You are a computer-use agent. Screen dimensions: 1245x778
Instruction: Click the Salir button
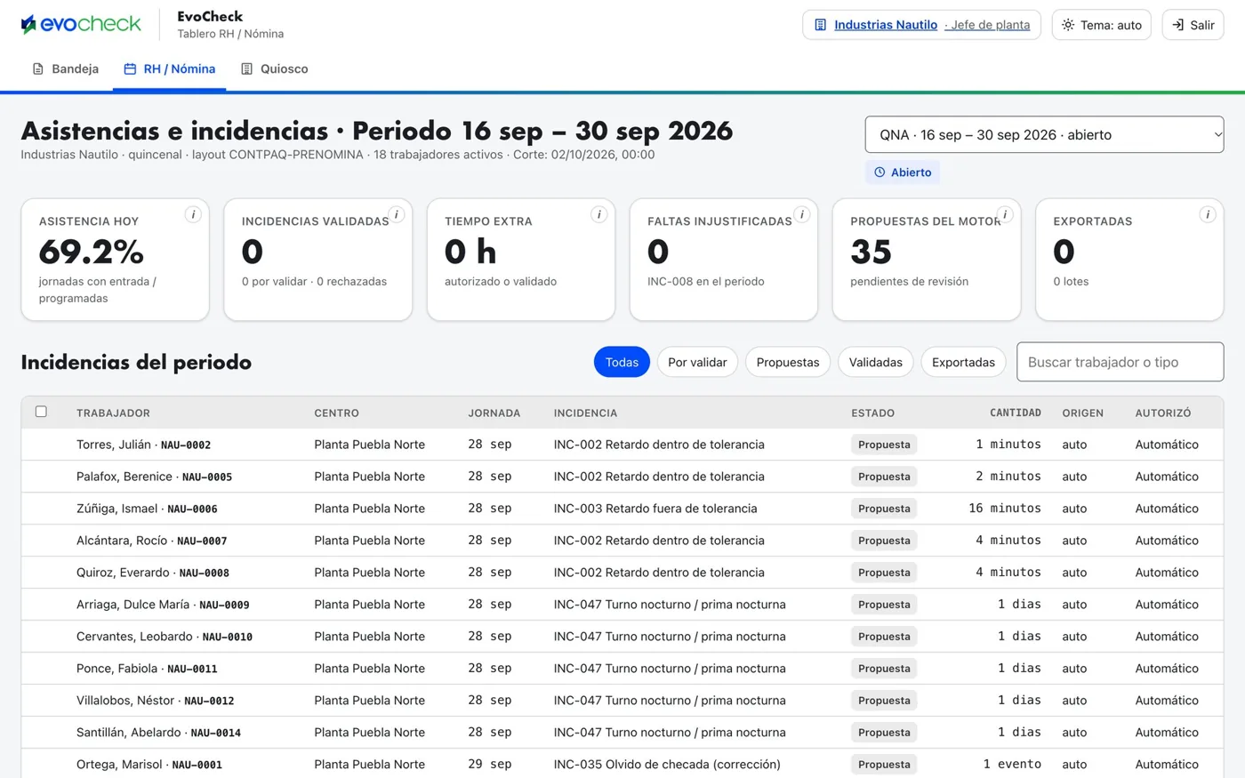(x=1193, y=25)
